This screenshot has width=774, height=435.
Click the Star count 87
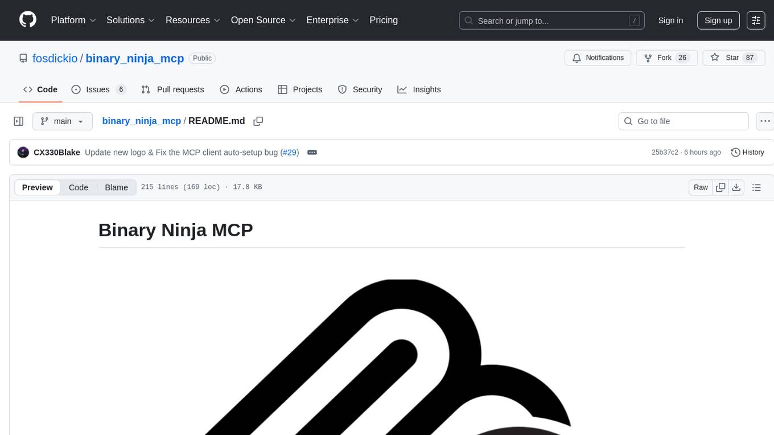point(750,58)
